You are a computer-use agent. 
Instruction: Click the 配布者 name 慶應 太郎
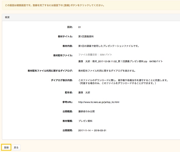(x=84, y=93)
